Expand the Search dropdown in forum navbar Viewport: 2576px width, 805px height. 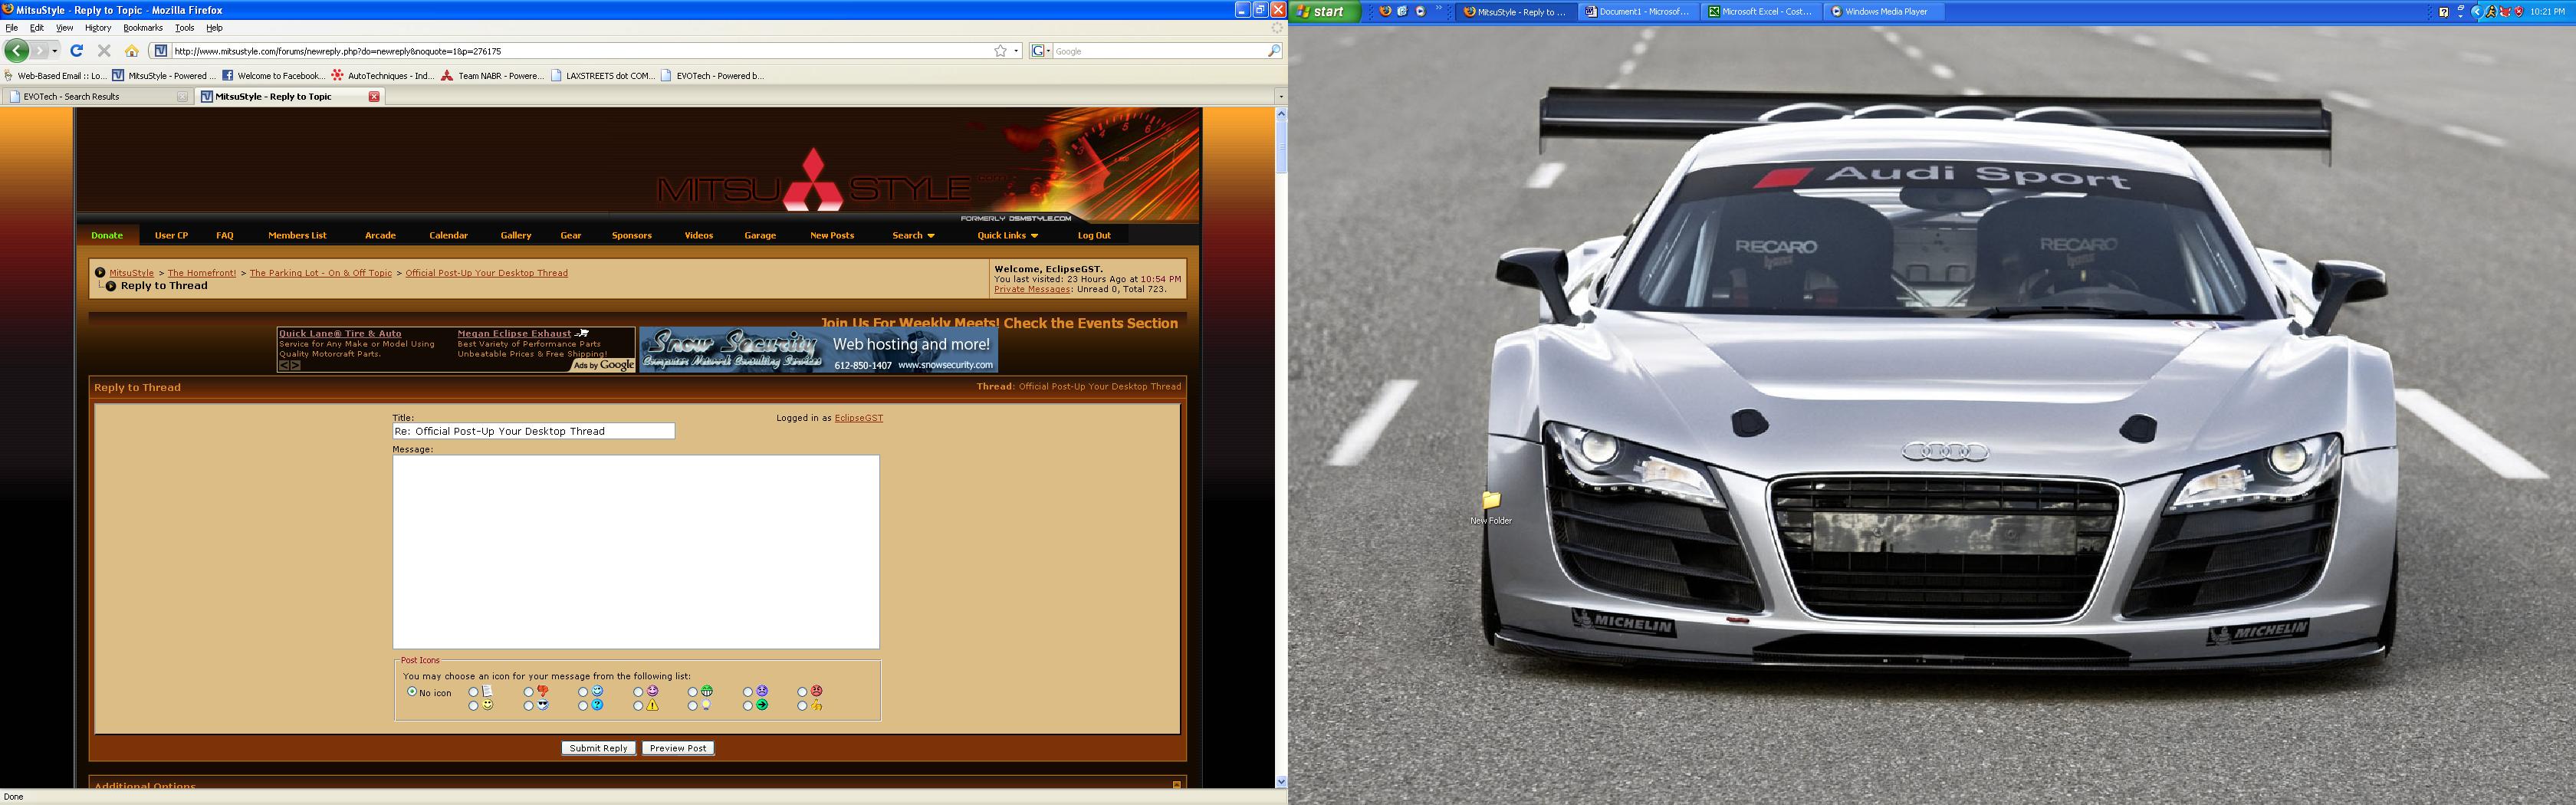pos(913,236)
